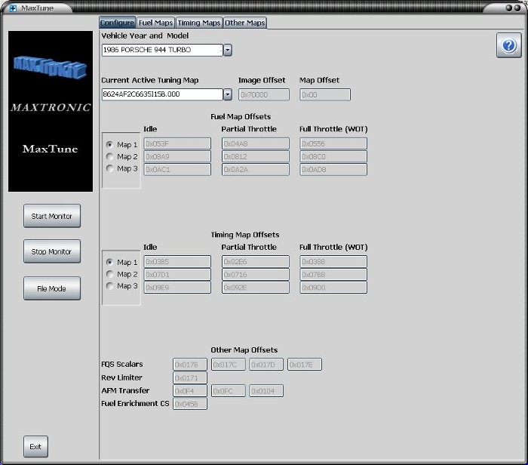This screenshot has width=528, height=465.
Task: Open the Current Active Tuning Map dropdown
Action: click(x=228, y=94)
